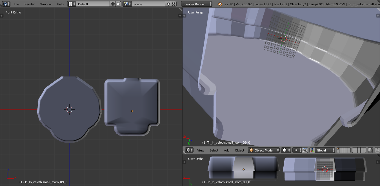Open the Window menu
This screenshot has width=380, height=186.
(x=46, y=4)
